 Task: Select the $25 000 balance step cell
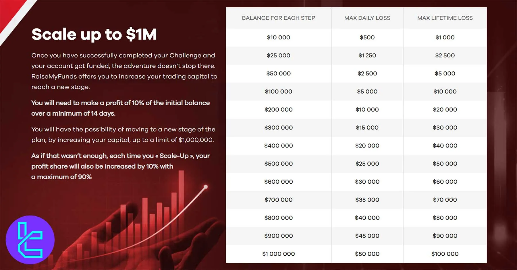pyautogui.click(x=278, y=55)
